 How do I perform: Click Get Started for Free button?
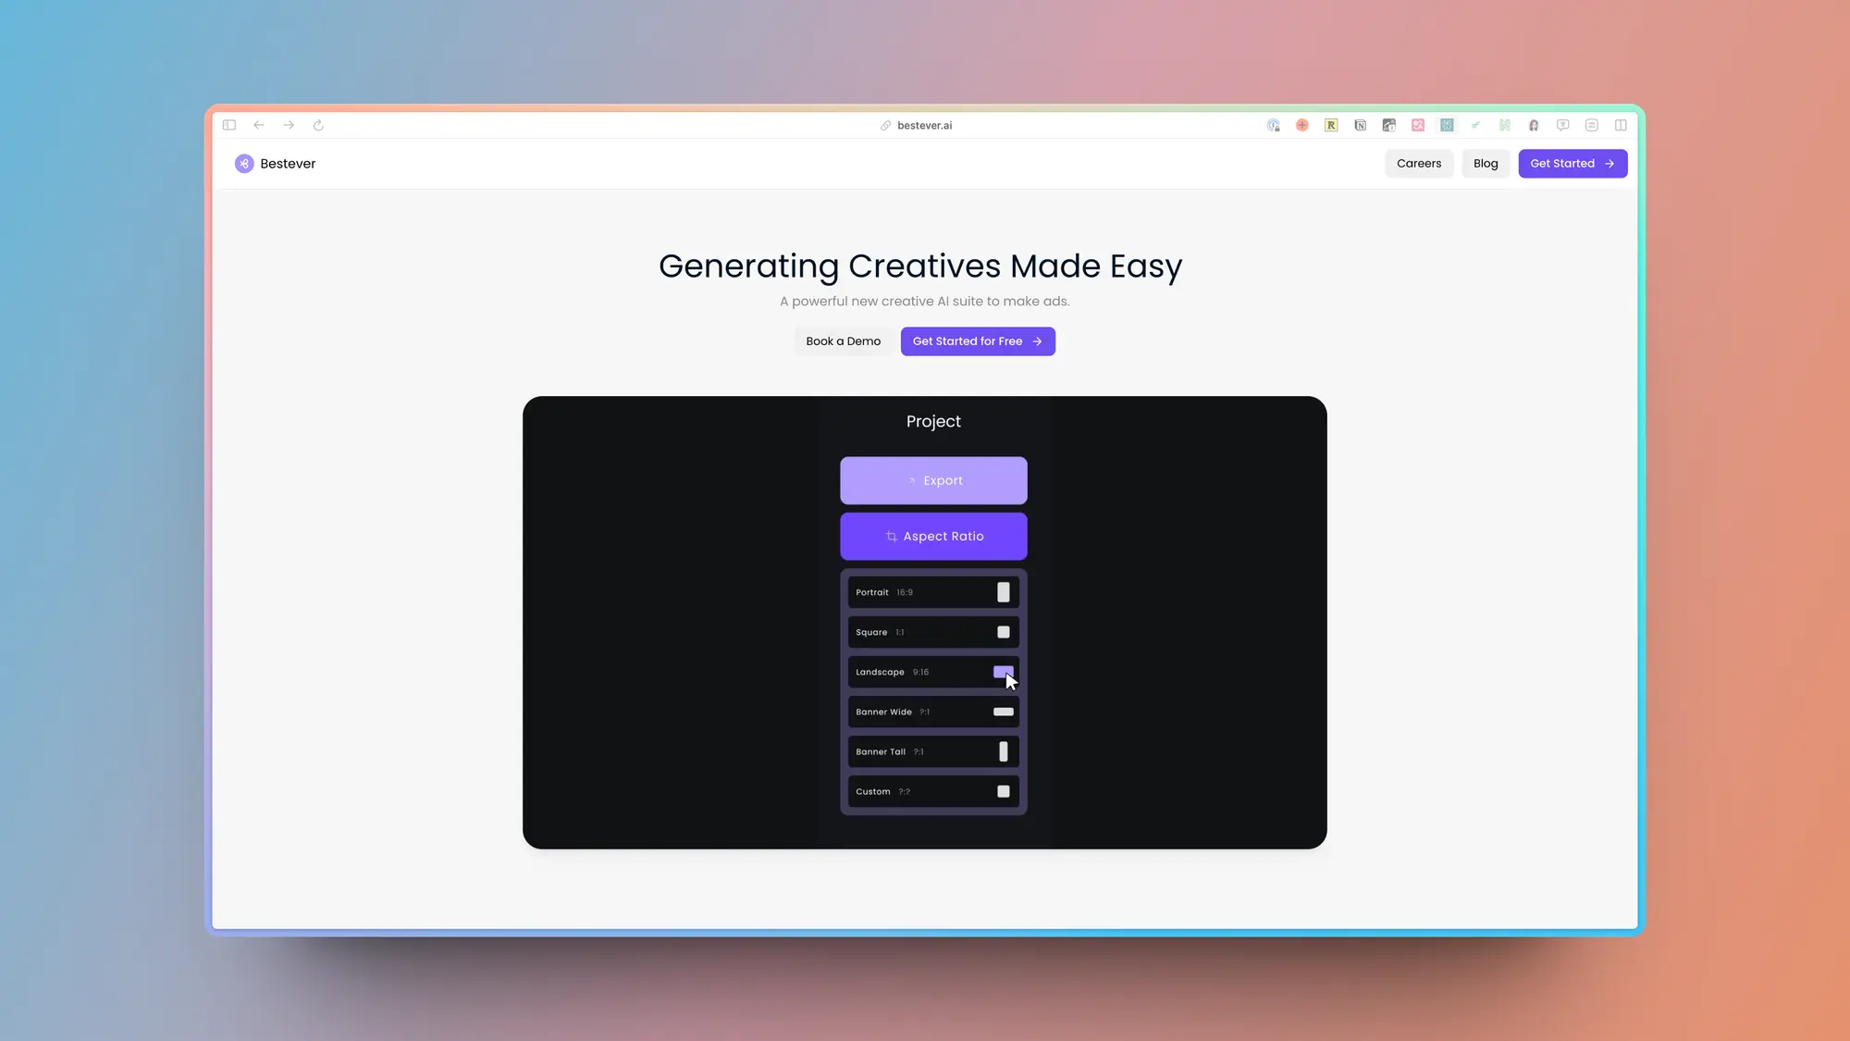point(976,341)
